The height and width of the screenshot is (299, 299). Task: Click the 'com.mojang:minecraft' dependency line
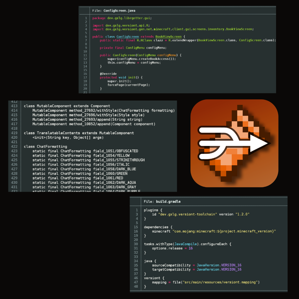[214, 231]
